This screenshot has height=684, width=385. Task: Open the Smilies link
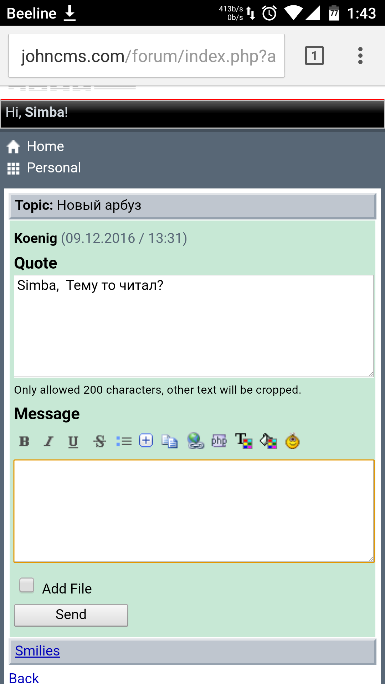[x=37, y=651]
